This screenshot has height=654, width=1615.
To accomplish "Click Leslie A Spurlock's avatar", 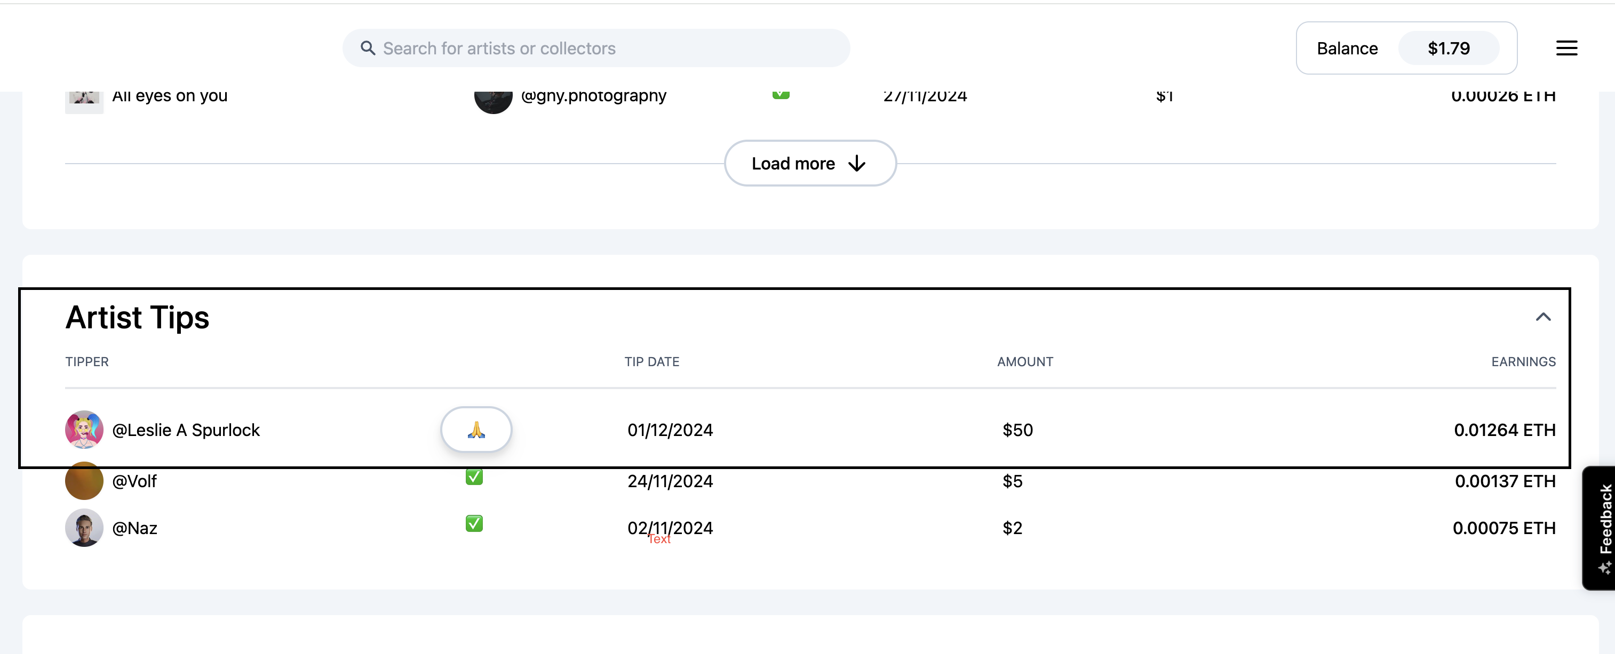I will (84, 430).
